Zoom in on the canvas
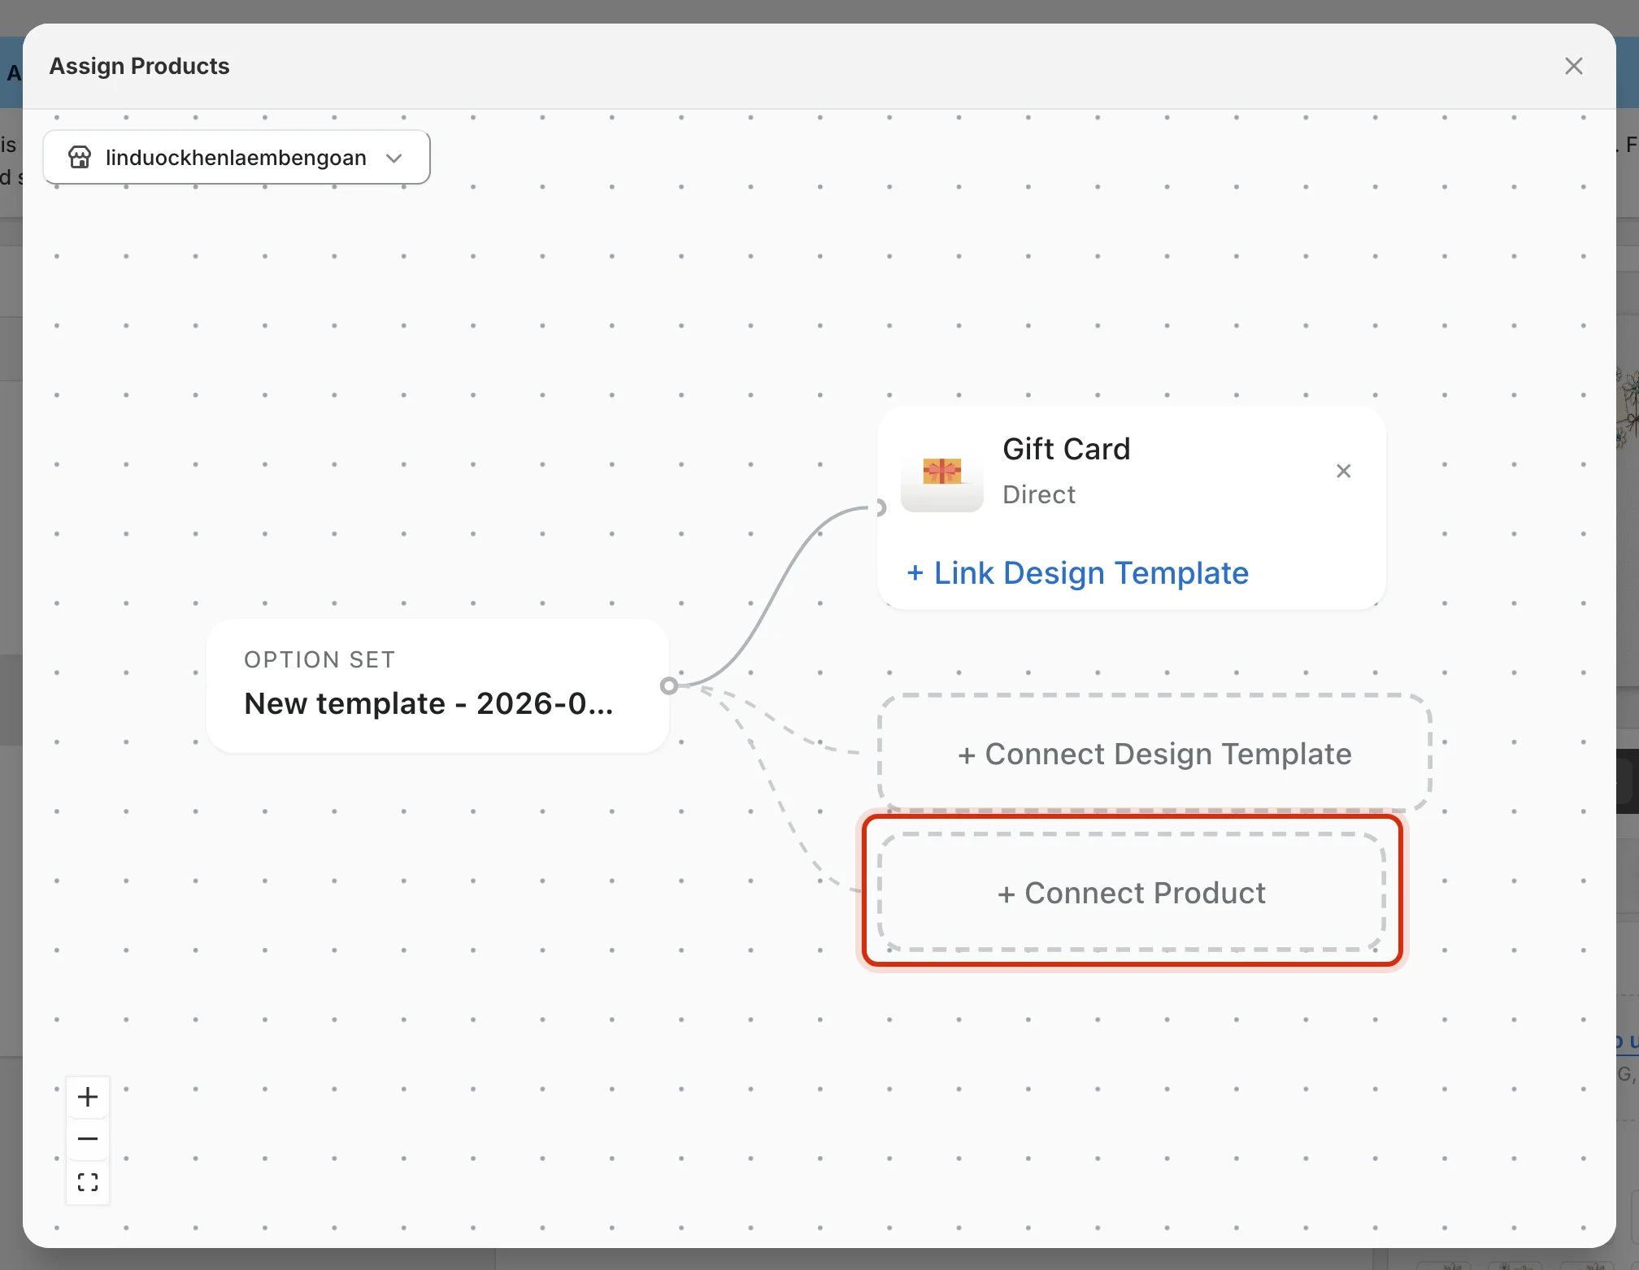This screenshot has width=1639, height=1270. (x=88, y=1097)
